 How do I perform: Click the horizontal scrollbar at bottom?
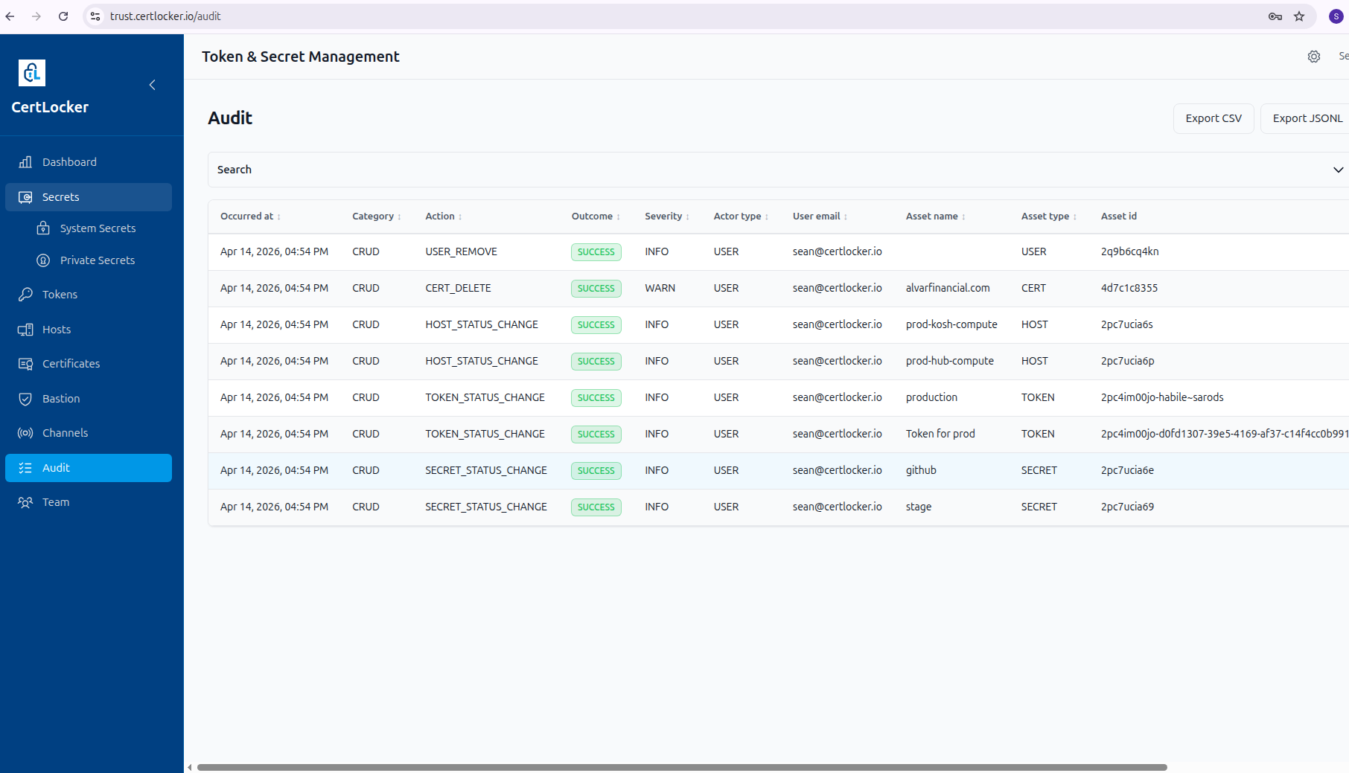click(x=682, y=767)
